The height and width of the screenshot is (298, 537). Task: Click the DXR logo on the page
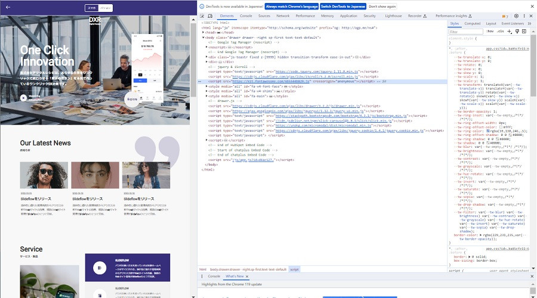[x=95, y=20]
